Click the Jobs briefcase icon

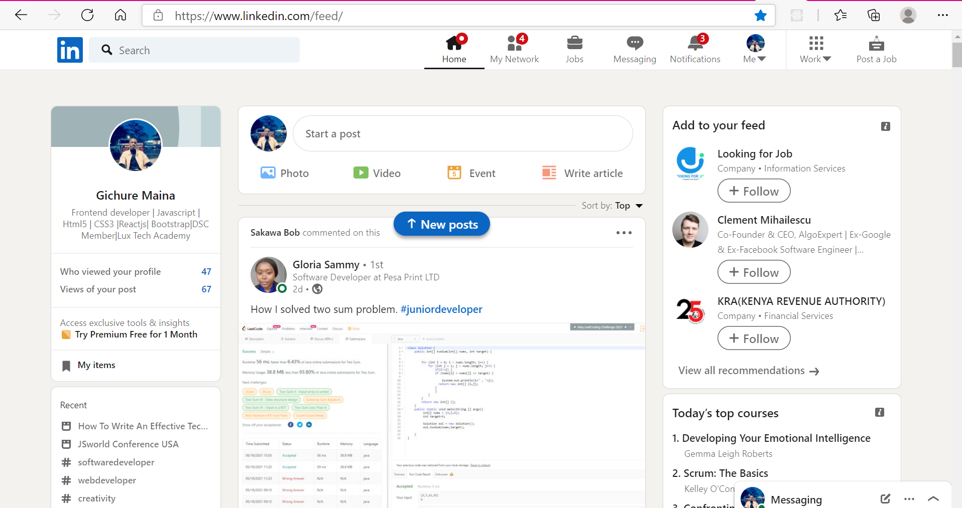coord(574,43)
